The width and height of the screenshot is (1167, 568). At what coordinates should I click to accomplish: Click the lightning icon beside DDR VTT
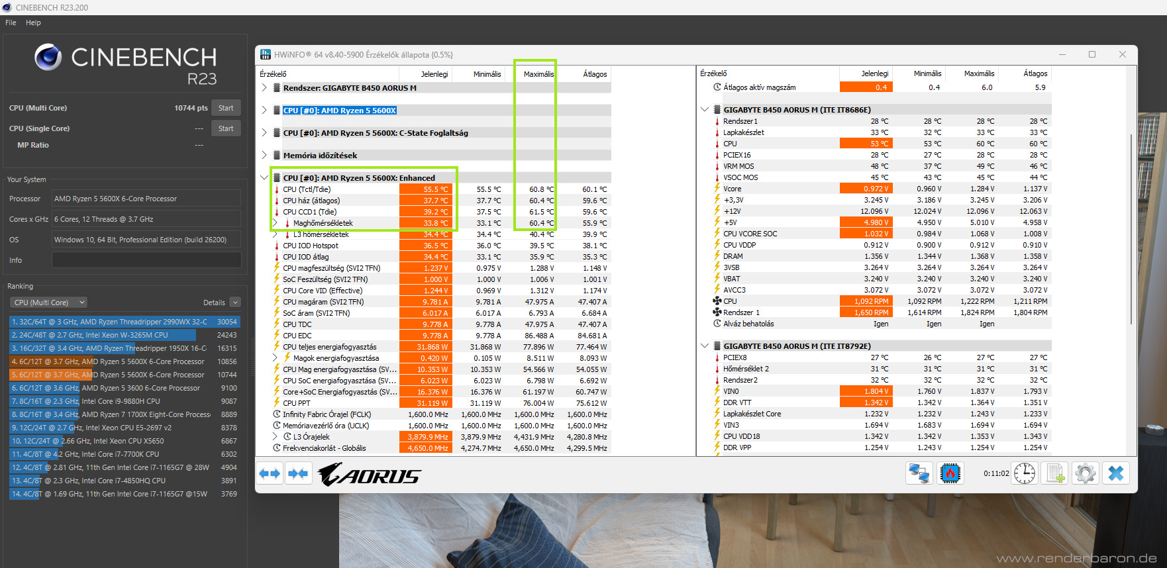(717, 402)
